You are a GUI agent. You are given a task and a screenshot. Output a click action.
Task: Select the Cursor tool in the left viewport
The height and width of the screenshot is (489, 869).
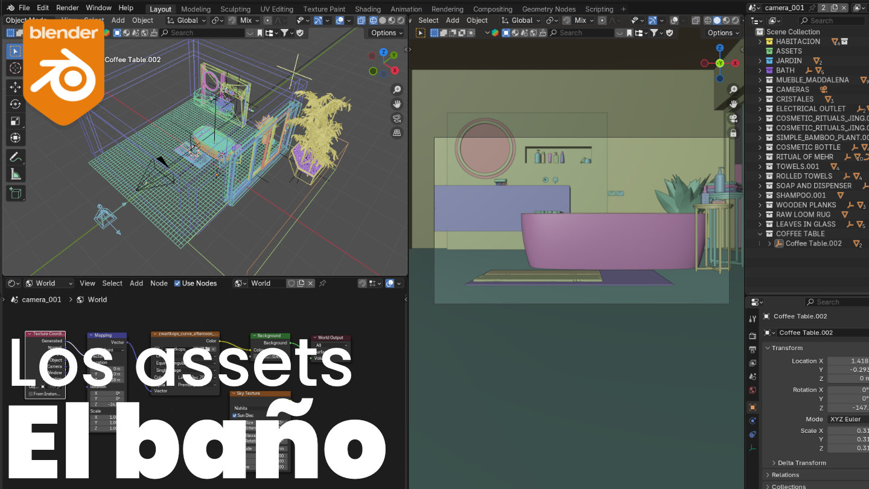15,68
